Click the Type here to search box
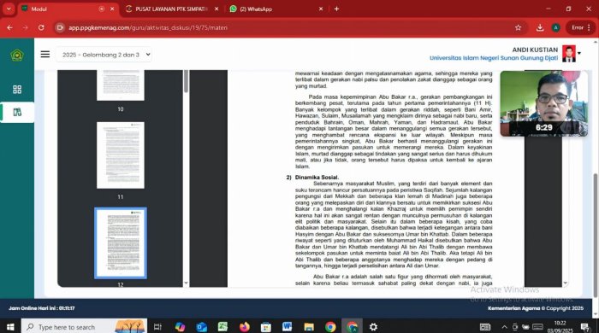The width and height of the screenshot is (599, 333). click(x=84, y=327)
